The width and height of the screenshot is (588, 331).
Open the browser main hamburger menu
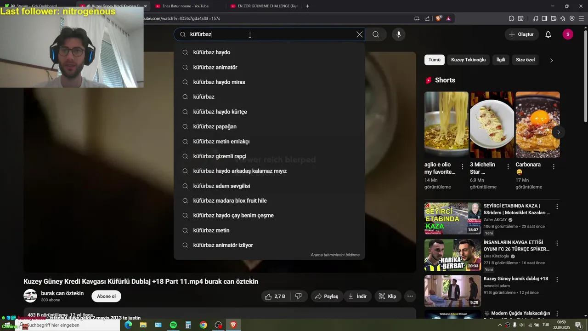(581, 18)
